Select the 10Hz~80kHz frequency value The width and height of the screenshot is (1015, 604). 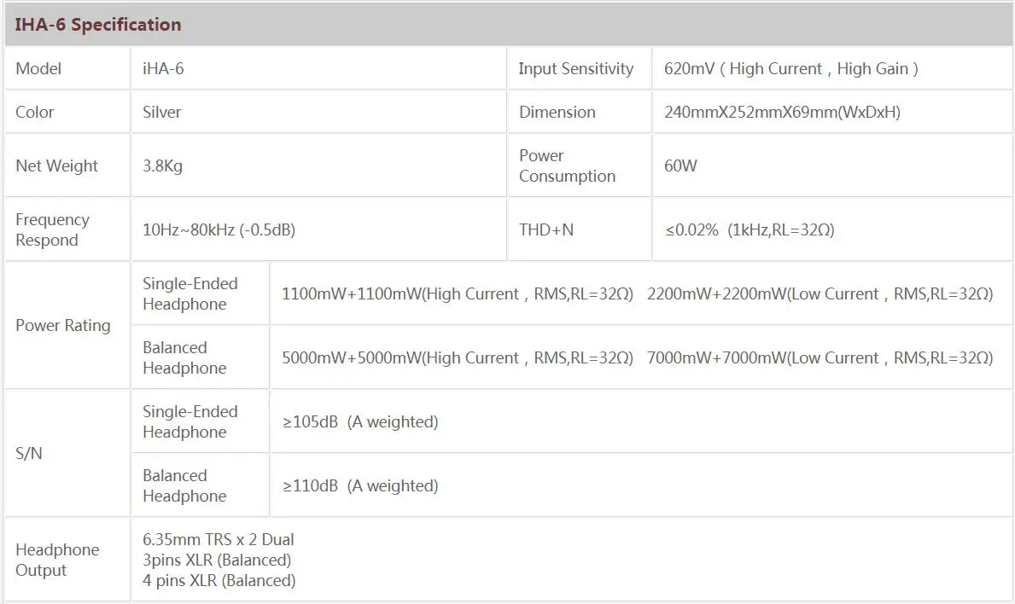pyautogui.click(x=219, y=229)
